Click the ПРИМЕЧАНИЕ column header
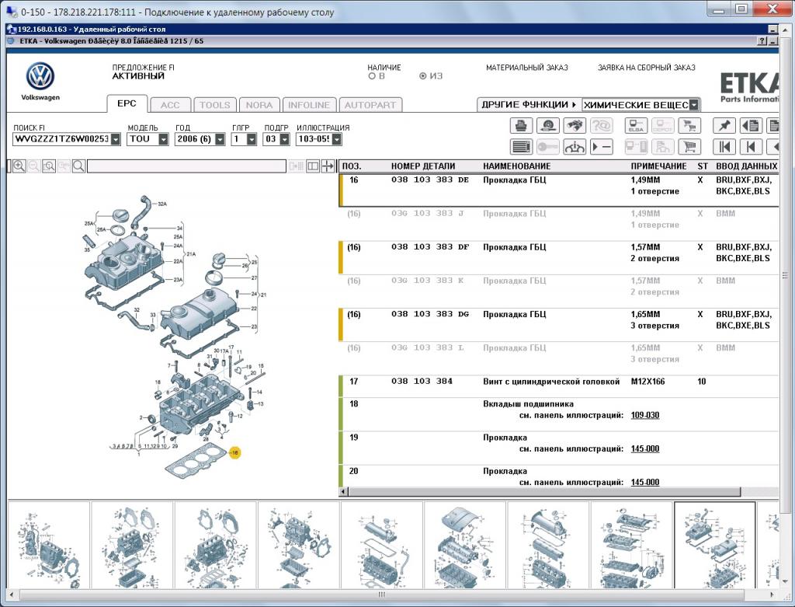Viewport: 795px width, 607px height. (658, 166)
